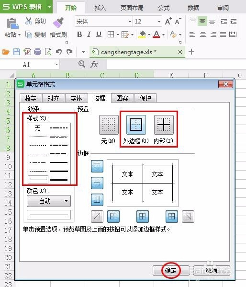Screen dimensions: 246x287
Task: Click the 确定 button
Action: [171, 270]
